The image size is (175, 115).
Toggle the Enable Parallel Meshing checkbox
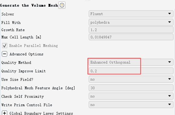[5, 46]
